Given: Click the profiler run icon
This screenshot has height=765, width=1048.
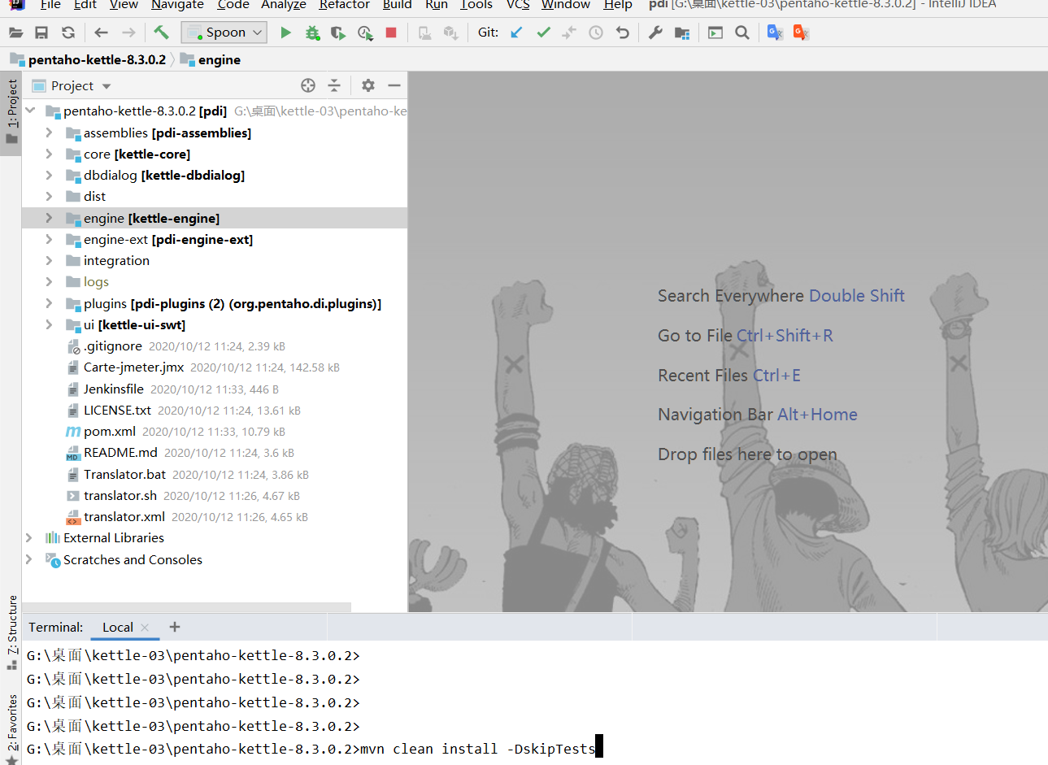Looking at the screenshot, I should [x=365, y=33].
